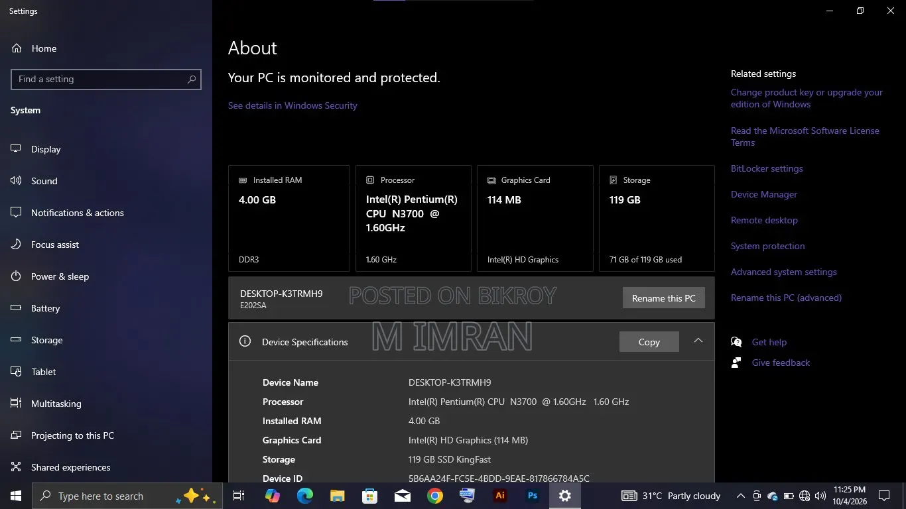Open System protection link
Screen dimensions: 906x509
(x=767, y=246)
